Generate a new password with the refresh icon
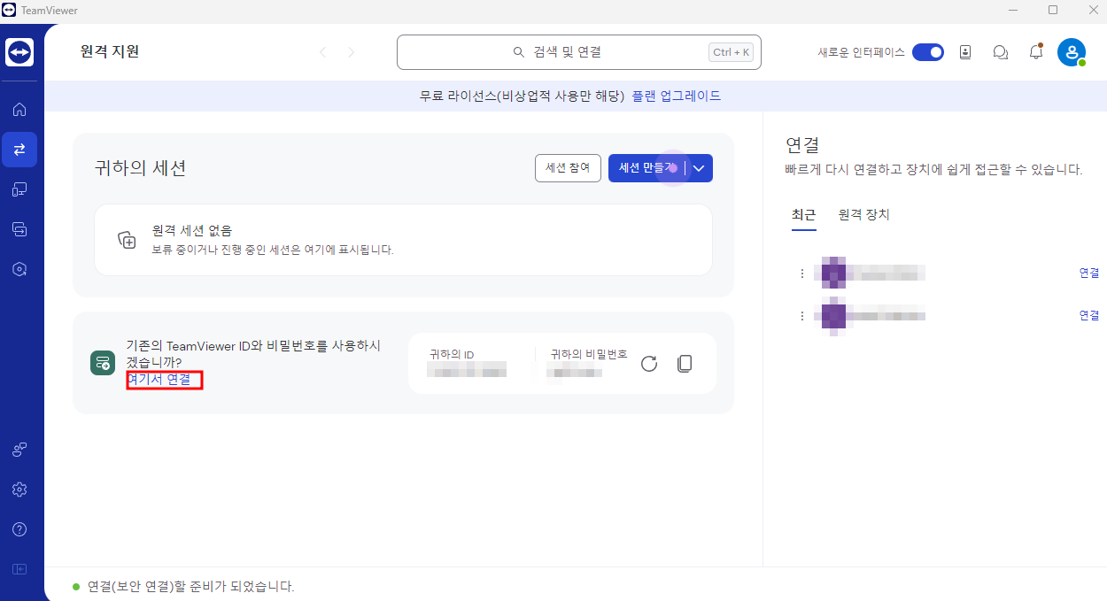This screenshot has height=601, width=1107. click(x=648, y=363)
